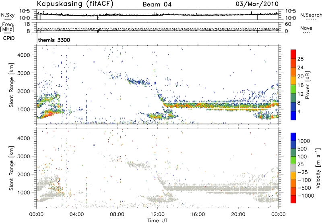Click the 'CPID' label
The image size is (322, 223).
tap(9, 38)
